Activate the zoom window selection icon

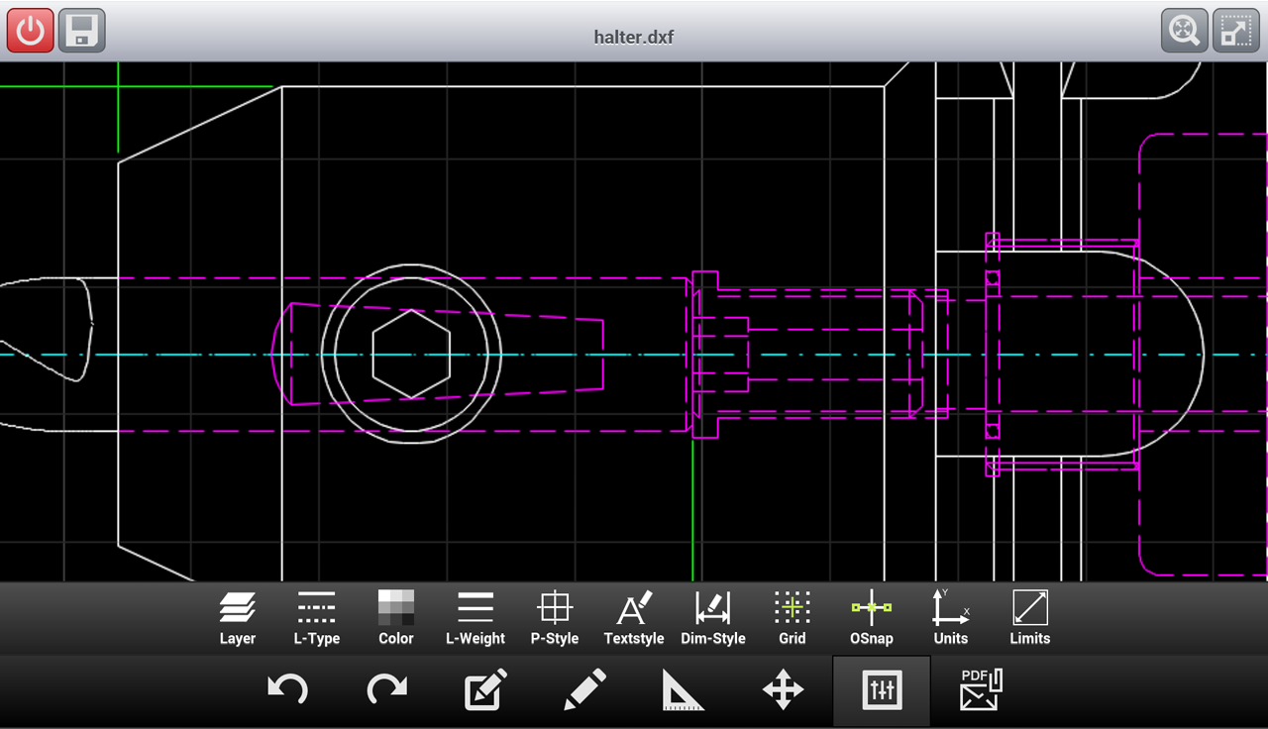point(1235,31)
